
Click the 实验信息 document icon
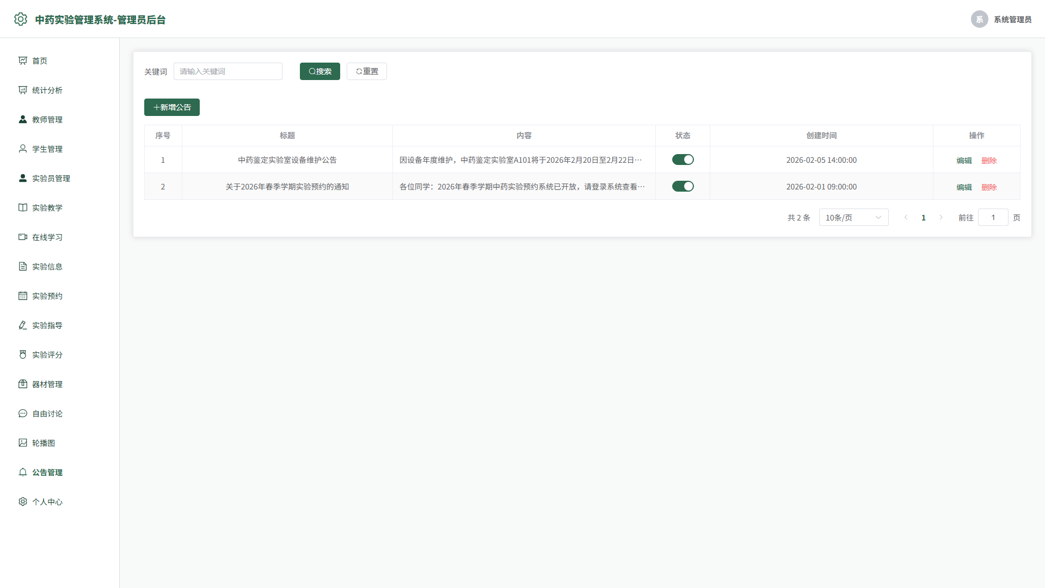pos(23,266)
